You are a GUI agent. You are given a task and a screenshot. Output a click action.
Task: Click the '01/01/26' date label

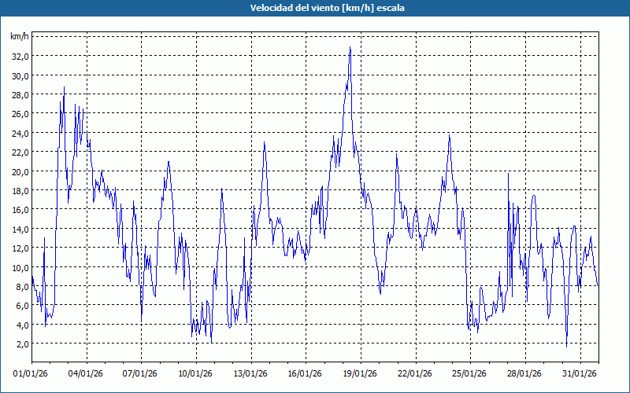tap(31, 374)
